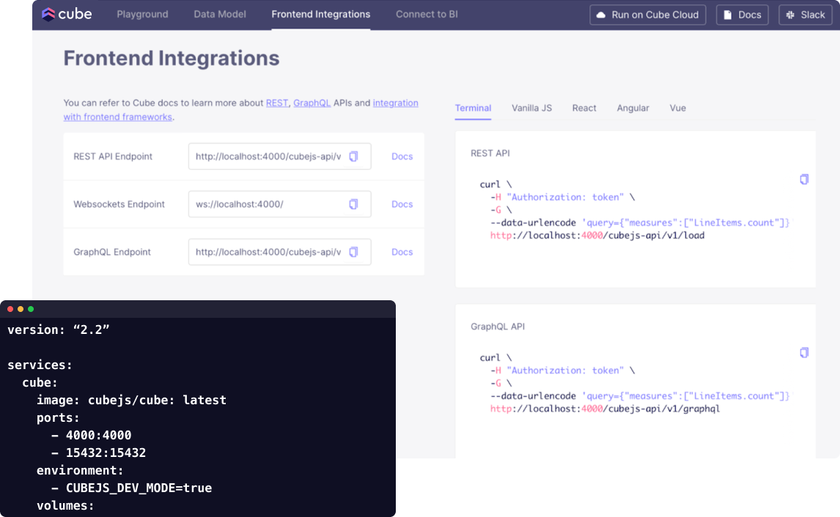
Task: Open Slack from the top bar
Action: point(806,15)
